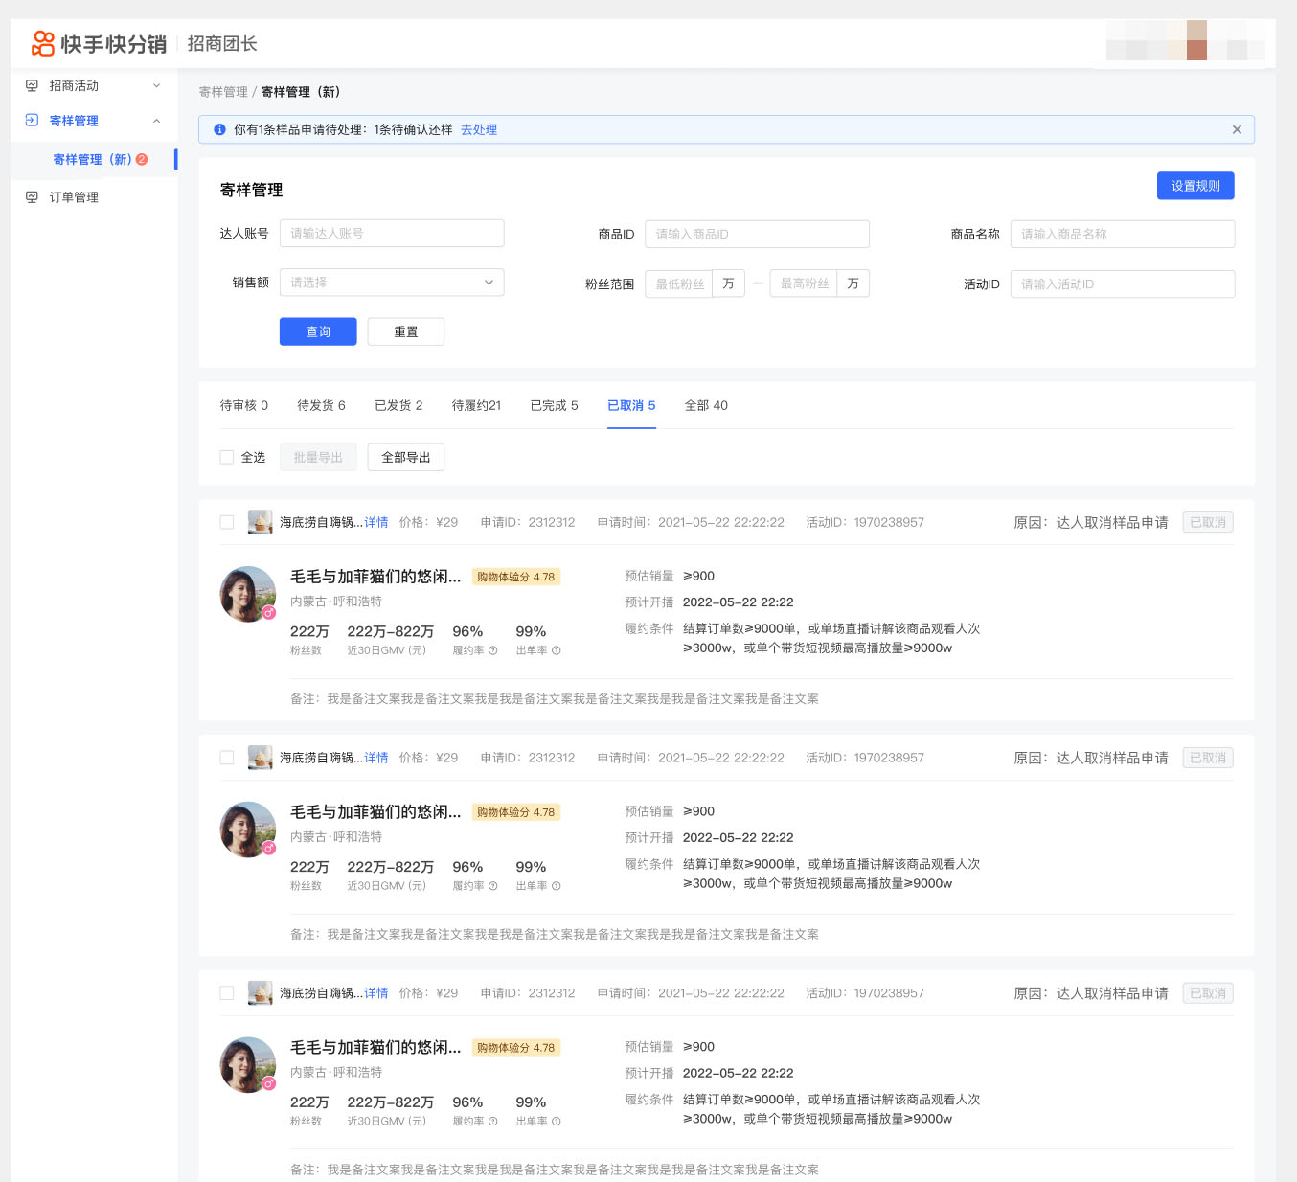The image size is (1297, 1182).
Task: Click 履约率 help icon in second card
Action: coord(493,886)
